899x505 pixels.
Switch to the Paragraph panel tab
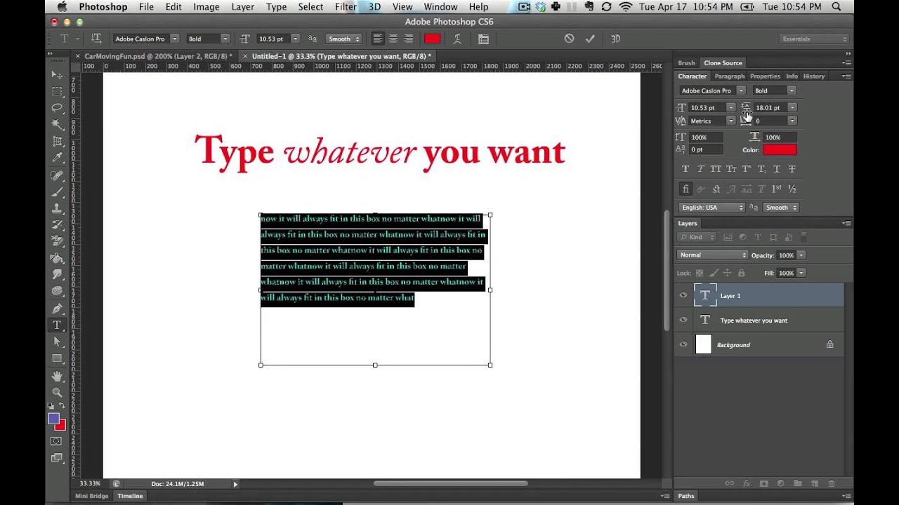(x=729, y=76)
